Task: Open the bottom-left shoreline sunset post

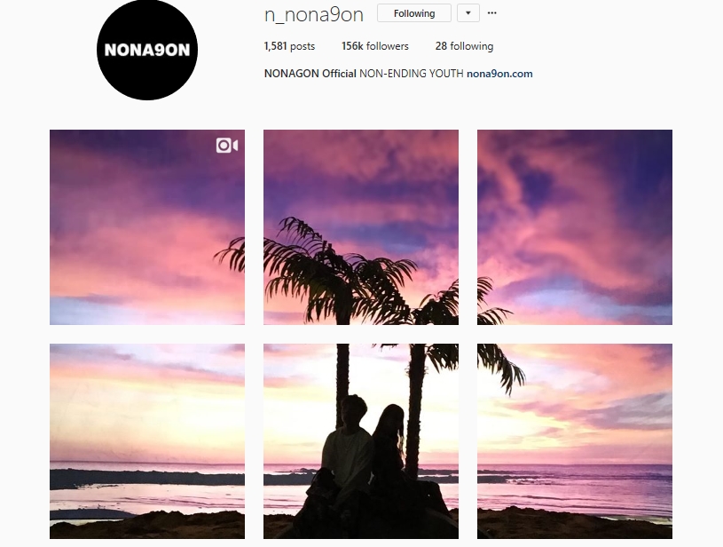Action: pos(147,441)
